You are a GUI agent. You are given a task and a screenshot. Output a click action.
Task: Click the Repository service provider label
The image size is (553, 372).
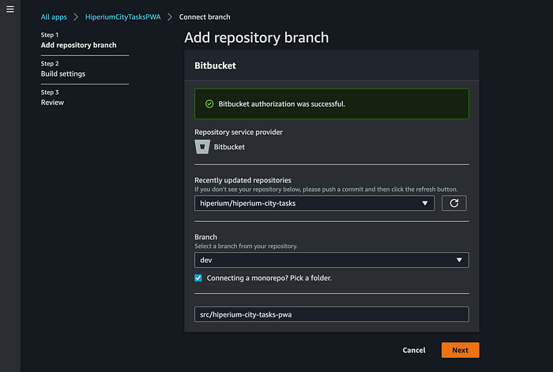(x=239, y=132)
